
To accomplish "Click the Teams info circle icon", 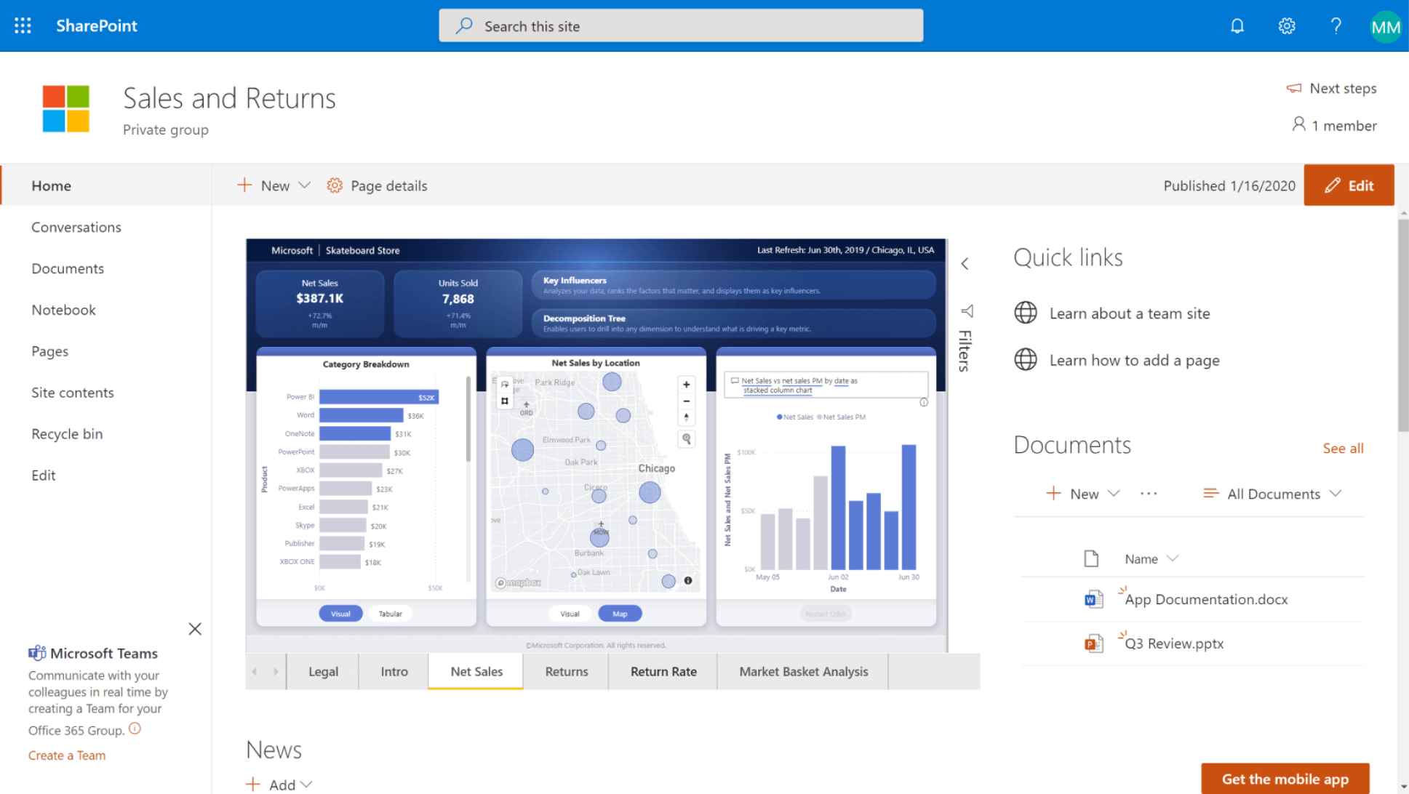I will 135,729.
